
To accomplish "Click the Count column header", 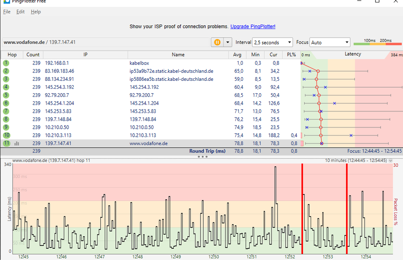I will 33,55.
